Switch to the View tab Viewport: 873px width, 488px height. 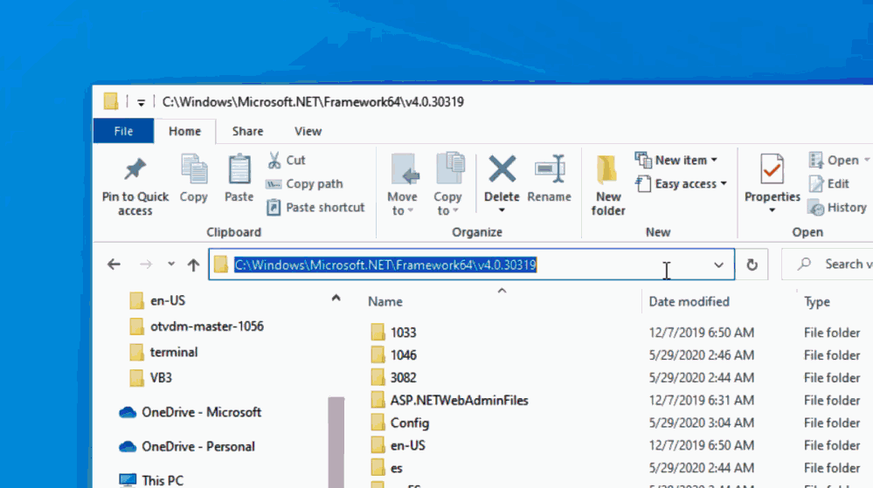308,131
